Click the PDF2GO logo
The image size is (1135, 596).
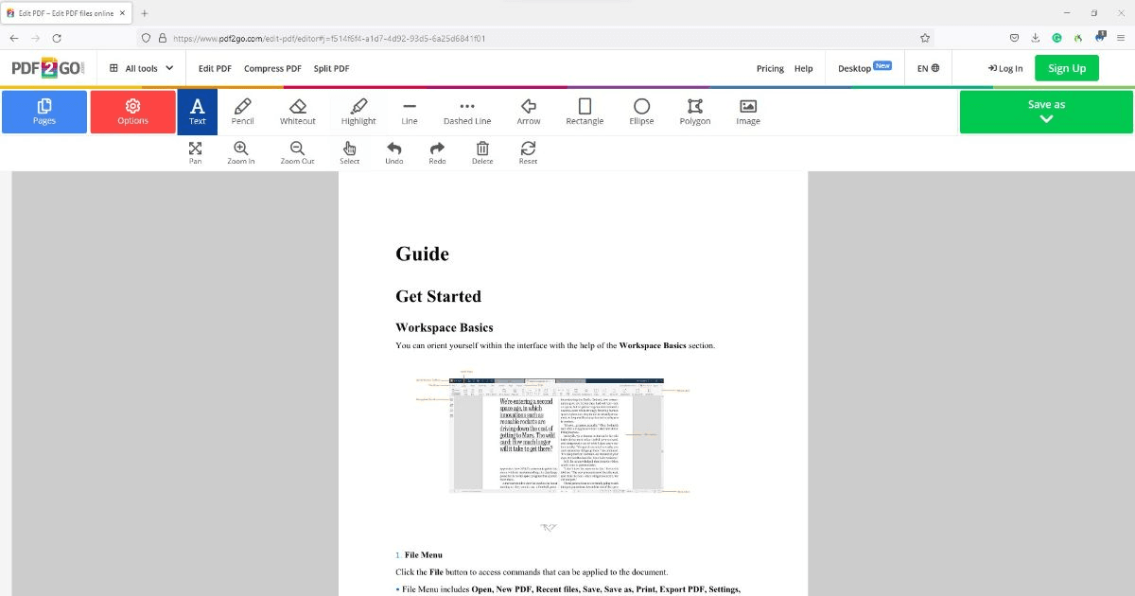(x=48, y=68)
